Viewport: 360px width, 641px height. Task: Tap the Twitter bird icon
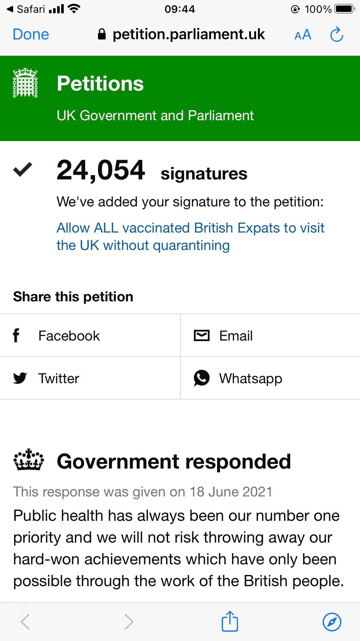(20, 378)
